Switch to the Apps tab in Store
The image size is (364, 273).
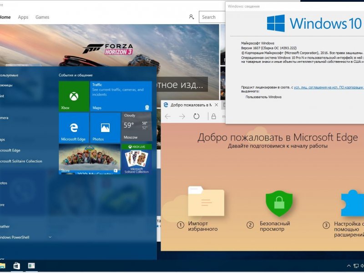coord(23,17)
